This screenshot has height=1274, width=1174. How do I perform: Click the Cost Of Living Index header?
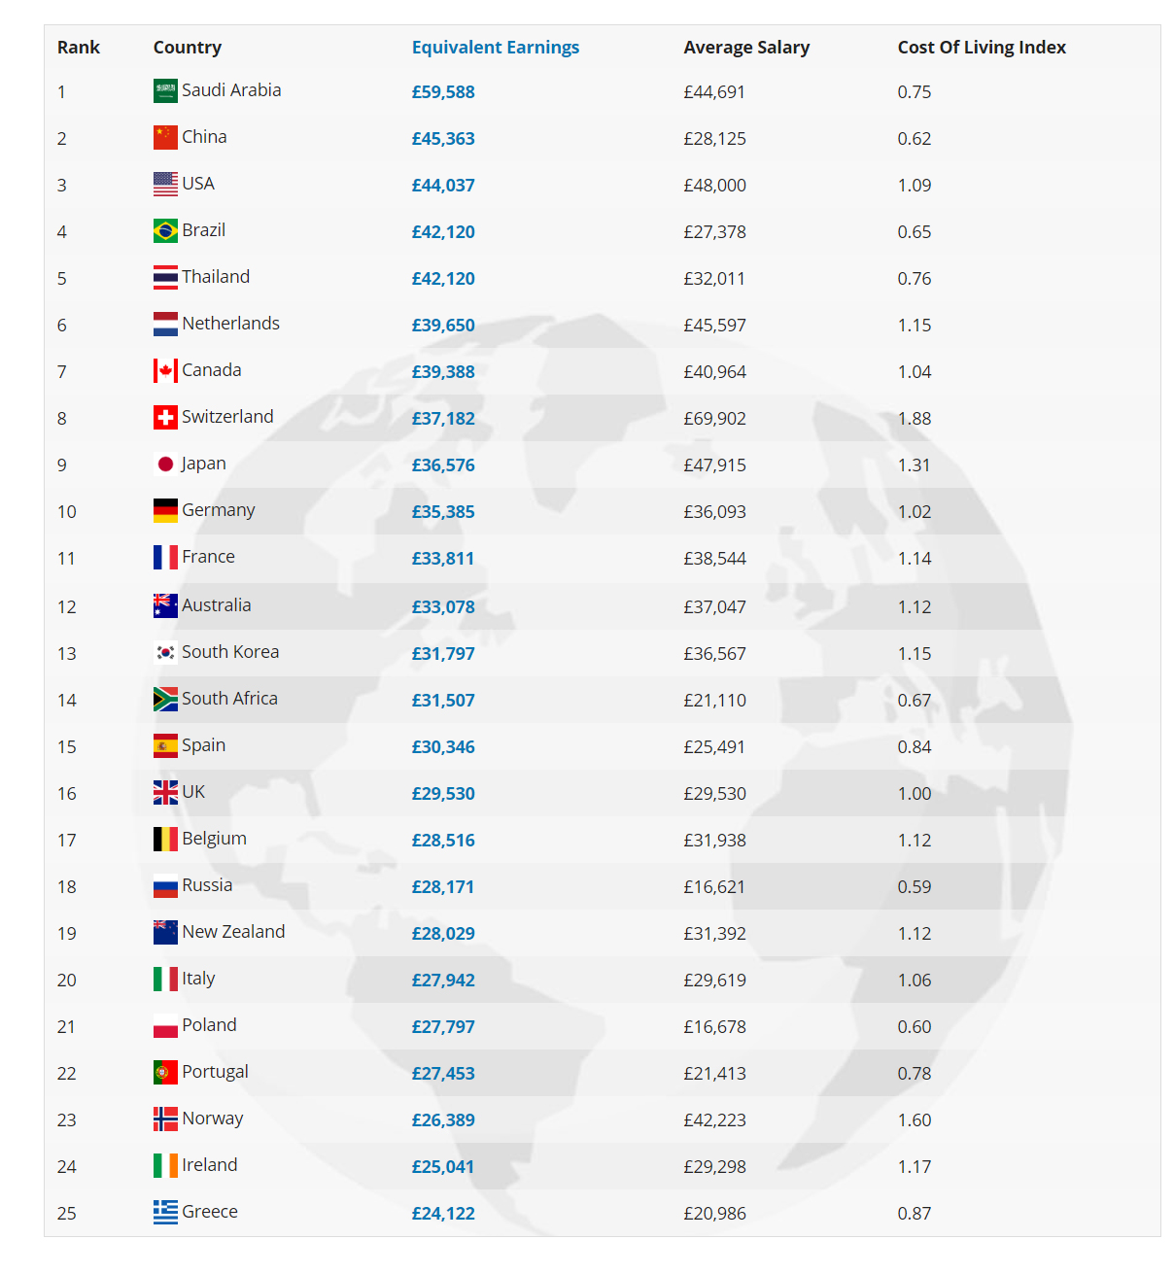coord(982,48)
